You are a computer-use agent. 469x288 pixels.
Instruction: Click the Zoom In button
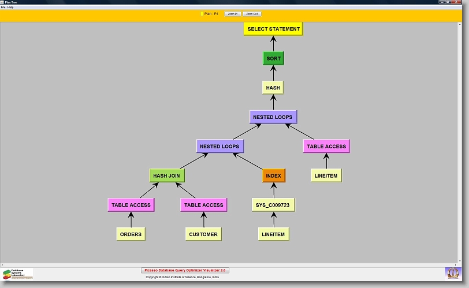tap(232, 13)
